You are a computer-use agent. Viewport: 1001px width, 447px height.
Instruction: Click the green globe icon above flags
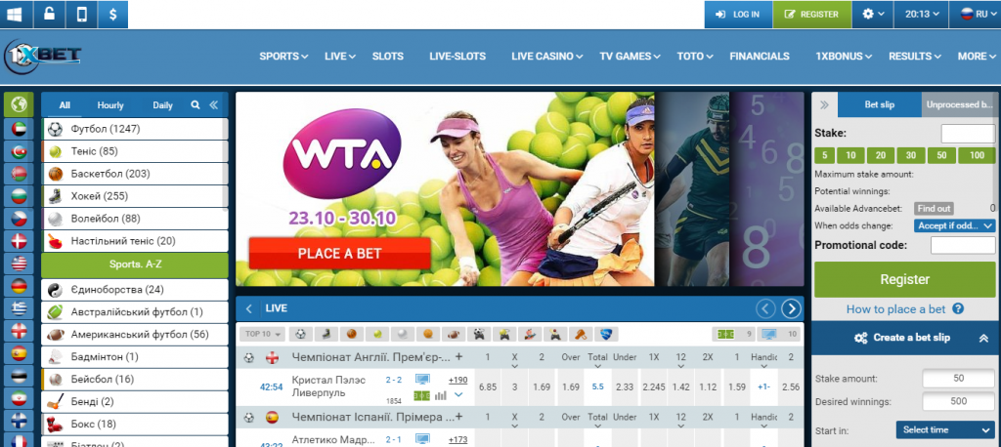click(18, 104)
